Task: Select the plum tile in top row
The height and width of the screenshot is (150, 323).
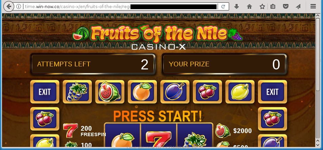Action: tap(175, 92)
